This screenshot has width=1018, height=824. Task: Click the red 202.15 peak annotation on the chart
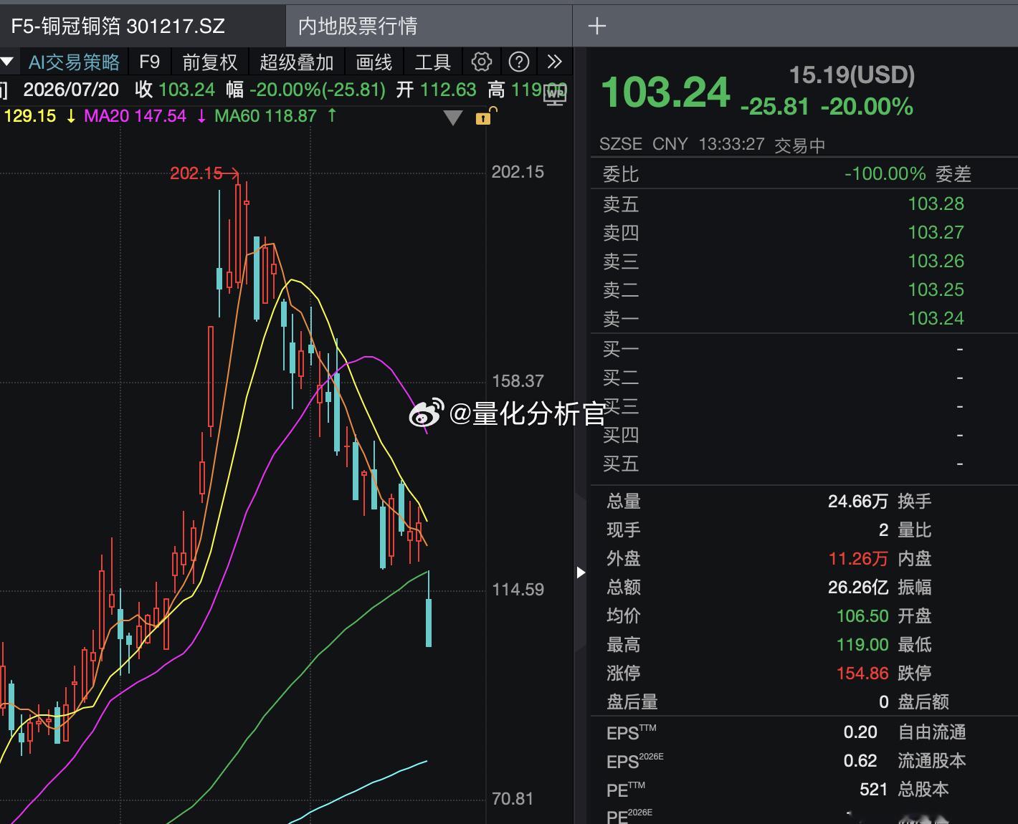(196, 173)
